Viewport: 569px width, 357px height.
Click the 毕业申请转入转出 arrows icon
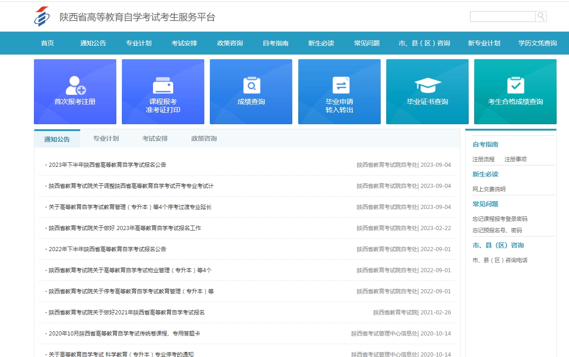pyautogui.click(x=339, y=84)
